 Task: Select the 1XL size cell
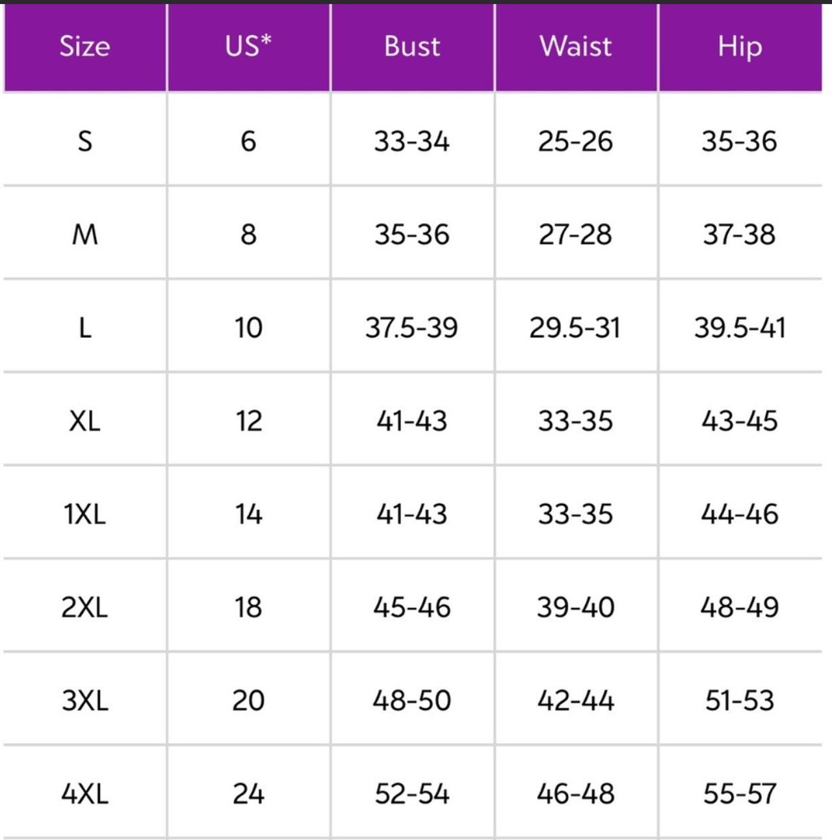85,514
